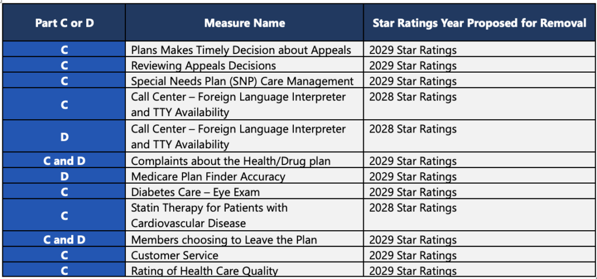Screen dimensions: 597x279
Task: Select "Medicare Plan Finder Accuracy" measure cell
Action: 208,177
